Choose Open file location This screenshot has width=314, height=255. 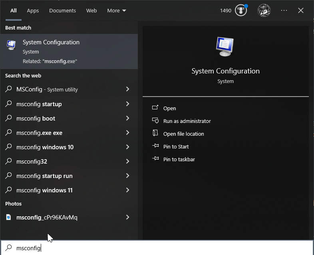[184, 134]
